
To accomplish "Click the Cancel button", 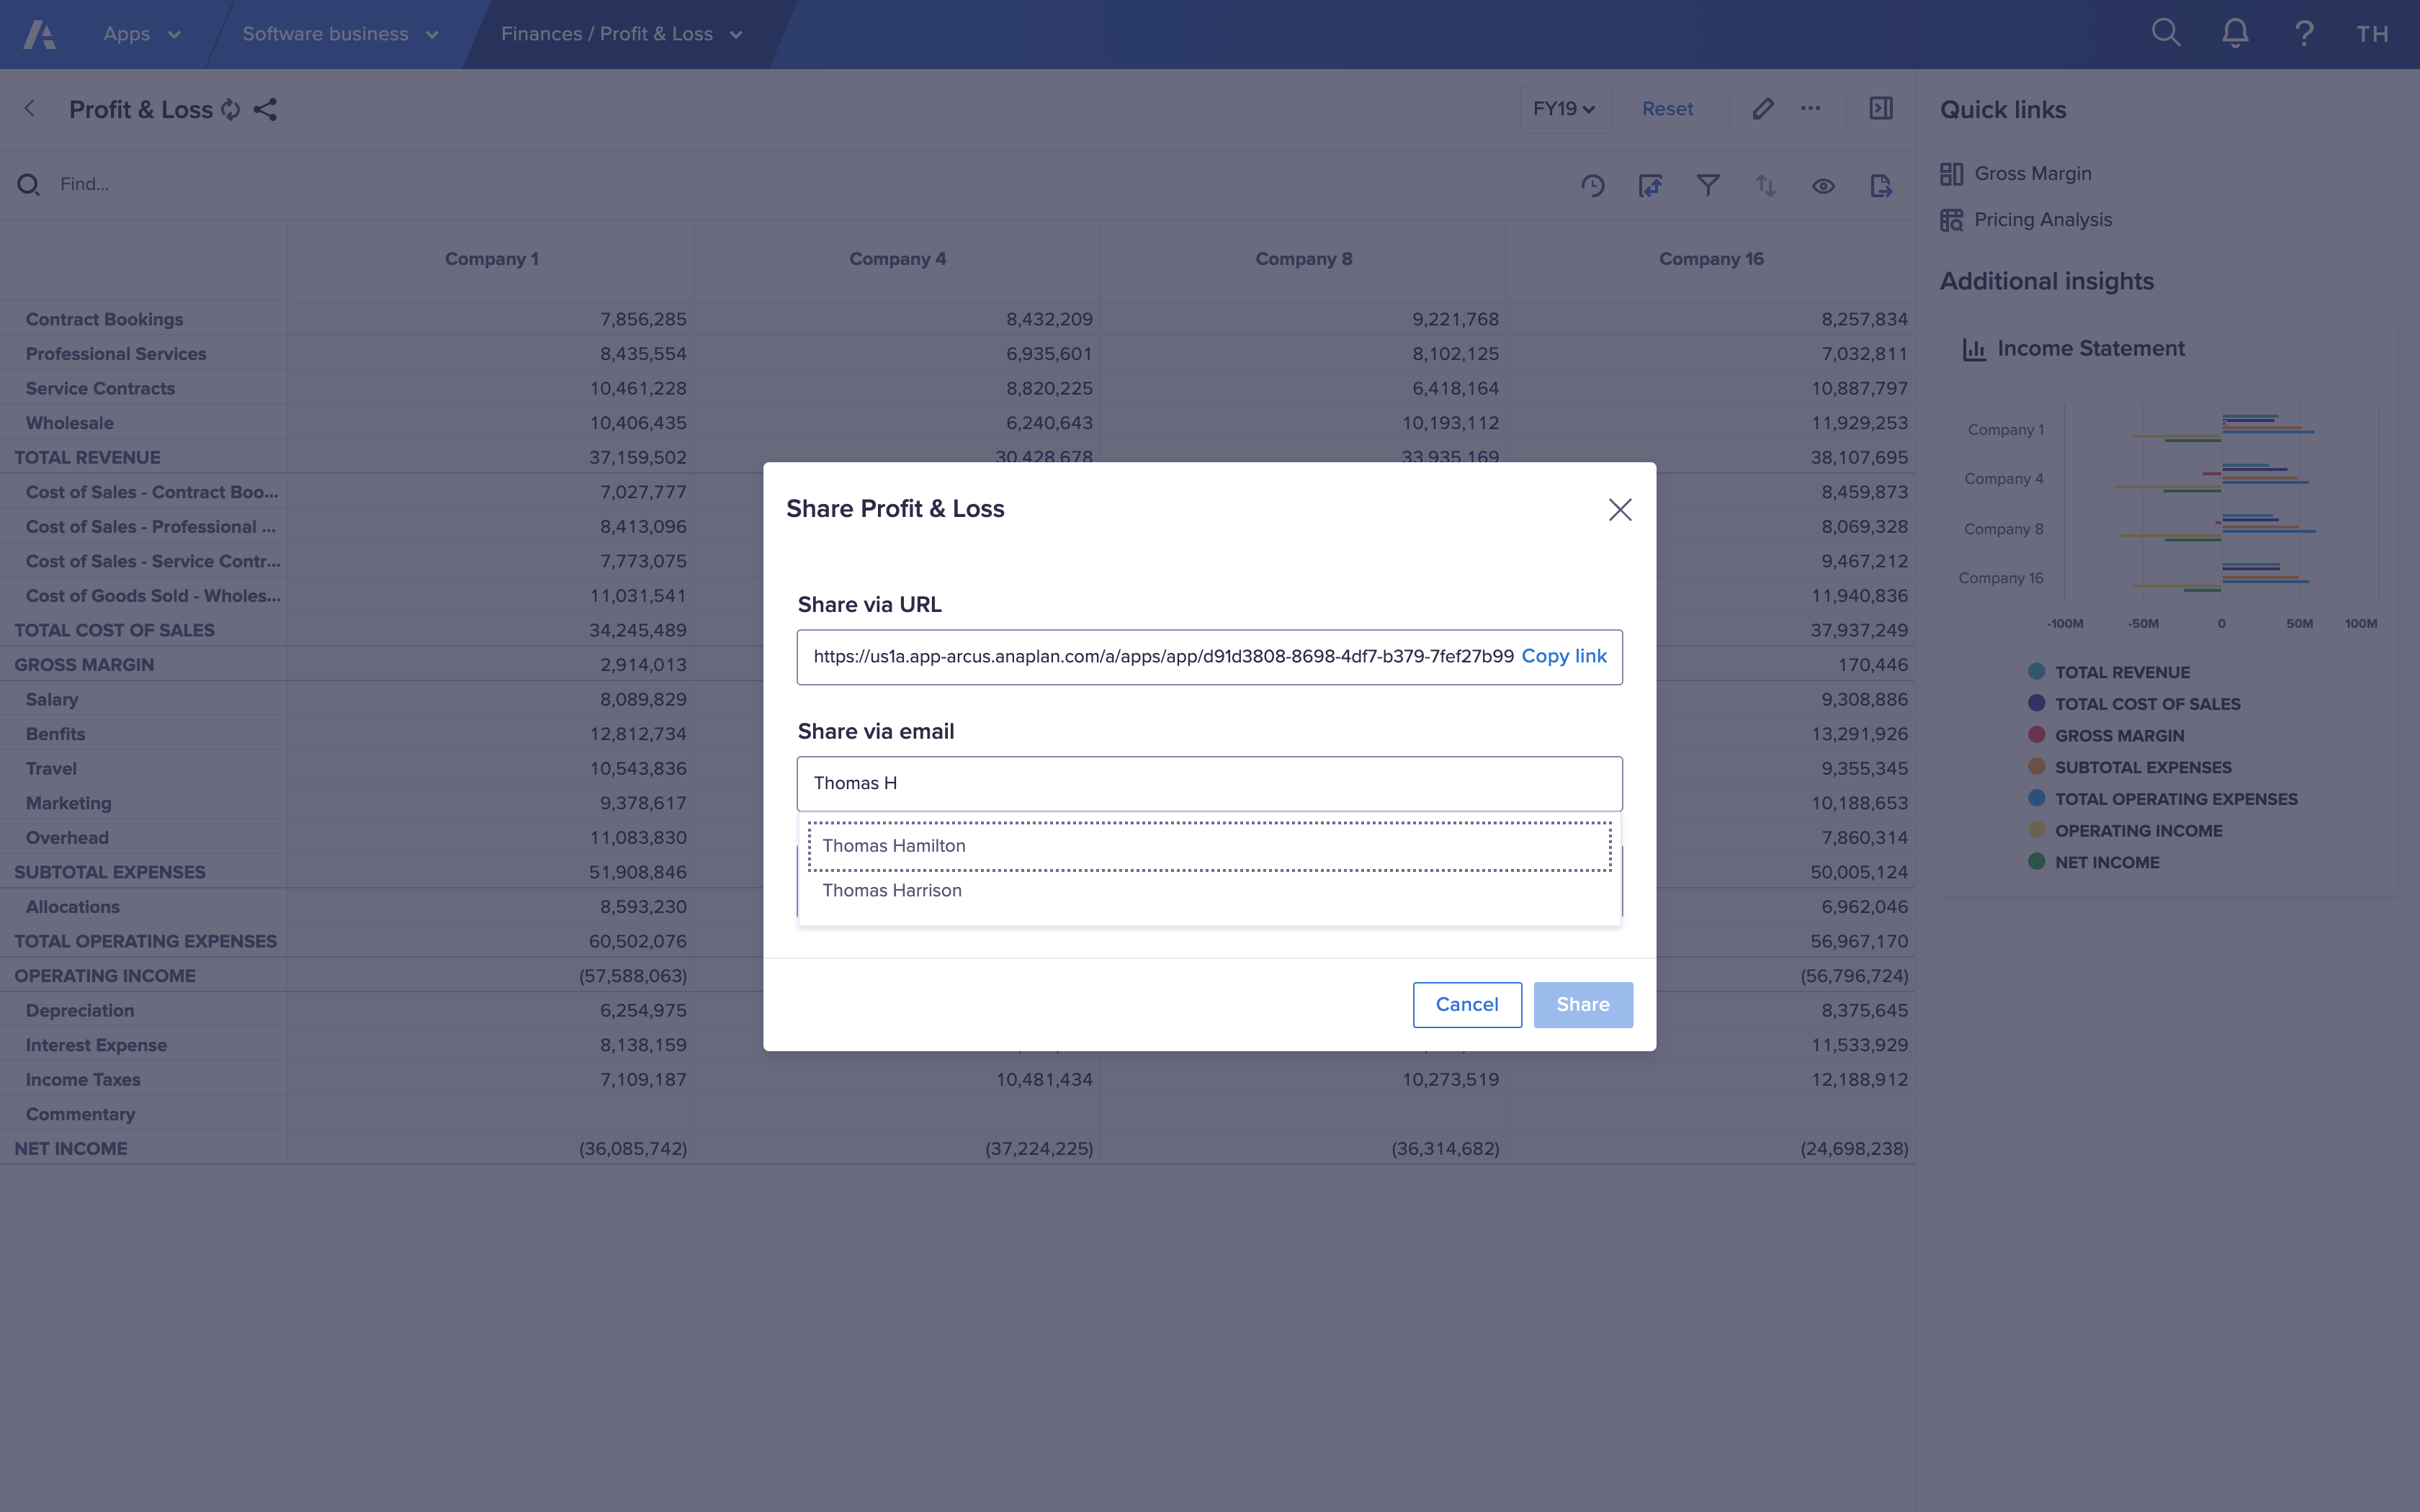I will point(1466,1004).
